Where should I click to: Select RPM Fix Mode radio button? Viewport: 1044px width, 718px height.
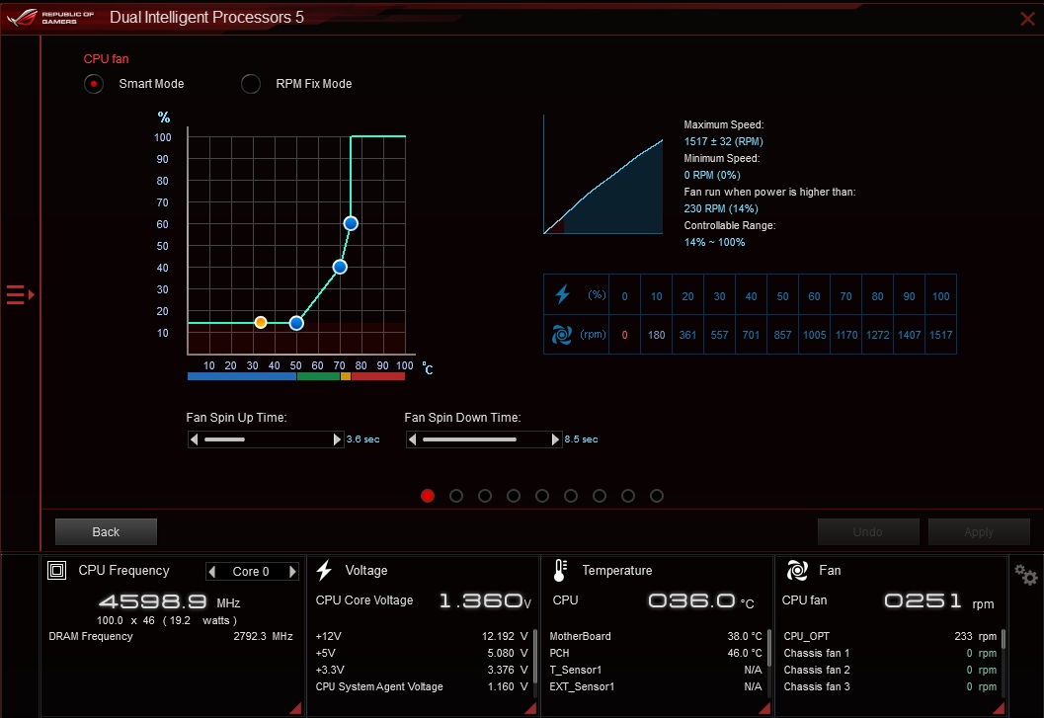point(250,84)
